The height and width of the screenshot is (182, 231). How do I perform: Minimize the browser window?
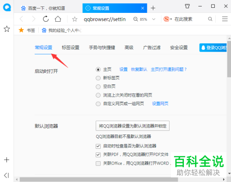[x=200, y=6]
